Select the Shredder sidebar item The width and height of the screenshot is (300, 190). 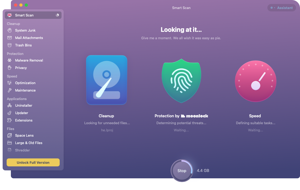coord(33,150)
